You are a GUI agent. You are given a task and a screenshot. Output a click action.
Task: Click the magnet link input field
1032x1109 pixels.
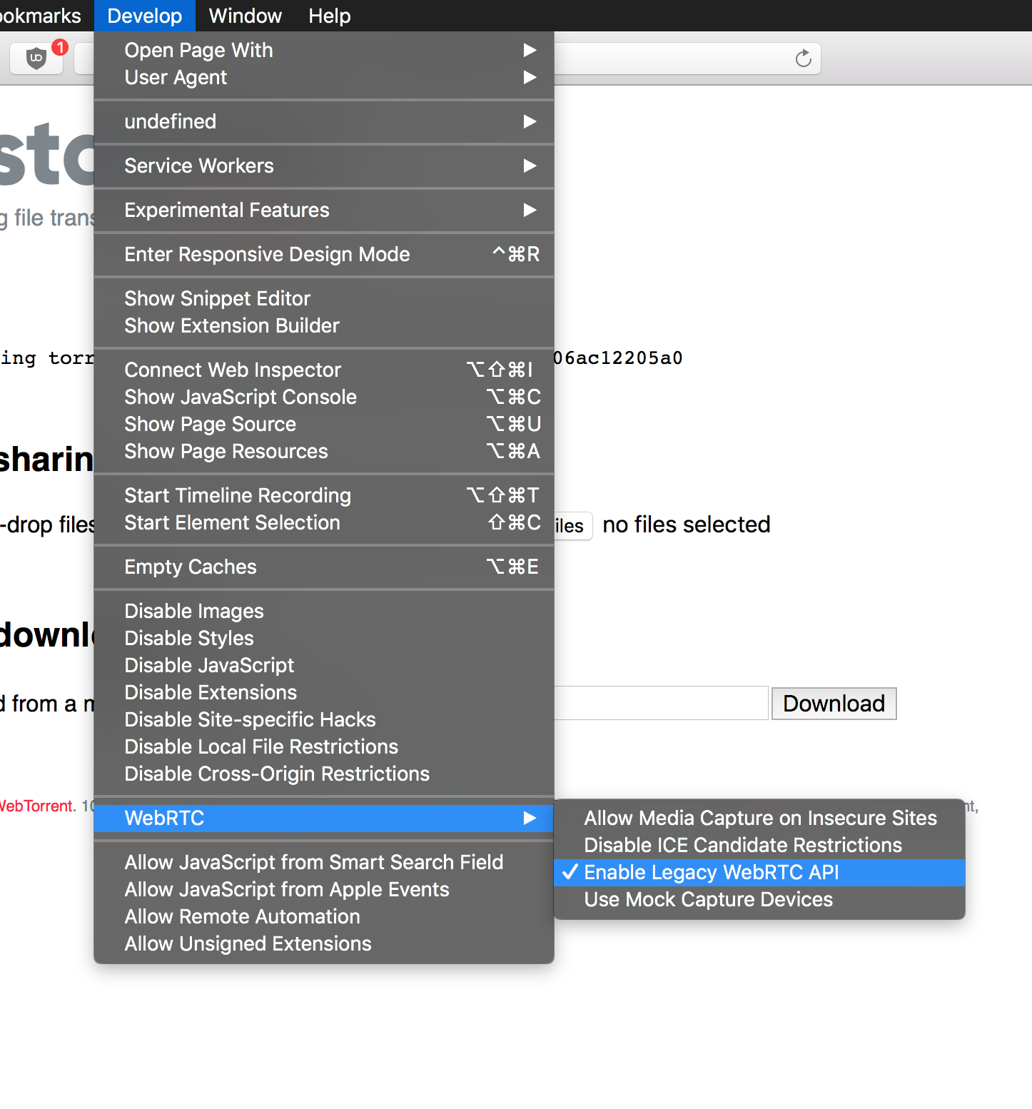661,703
